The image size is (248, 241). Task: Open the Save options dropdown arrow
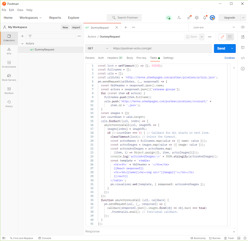(x=201, y=37)
